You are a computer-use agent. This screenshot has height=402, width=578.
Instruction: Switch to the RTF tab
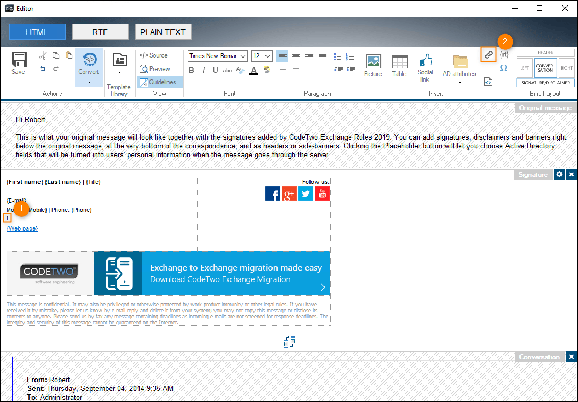100,31
